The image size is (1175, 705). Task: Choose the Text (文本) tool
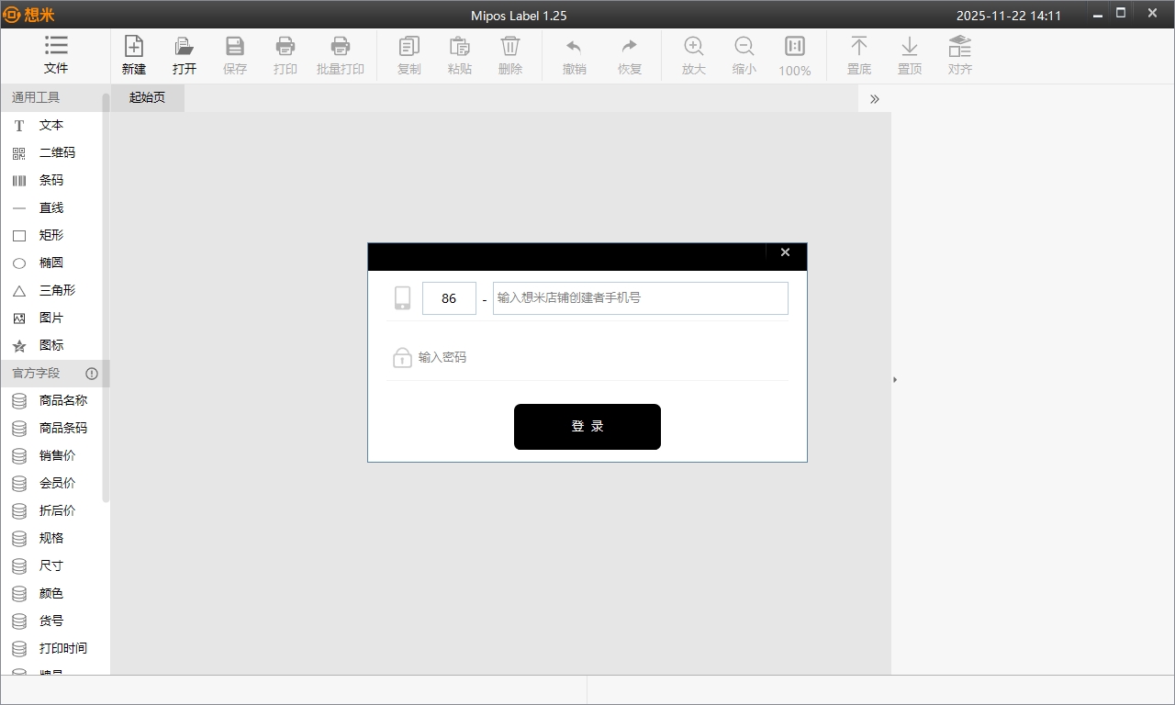pyautogui.click(x=50, y=125)
